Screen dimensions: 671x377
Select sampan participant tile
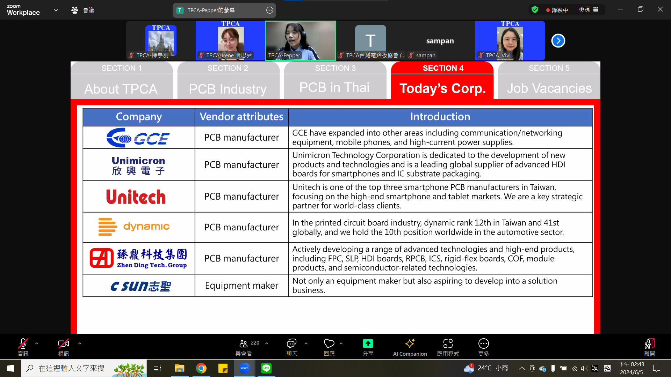coord(440,40)
